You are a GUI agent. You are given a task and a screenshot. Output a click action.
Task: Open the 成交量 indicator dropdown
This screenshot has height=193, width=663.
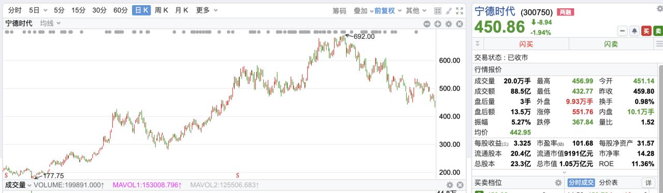18,185
